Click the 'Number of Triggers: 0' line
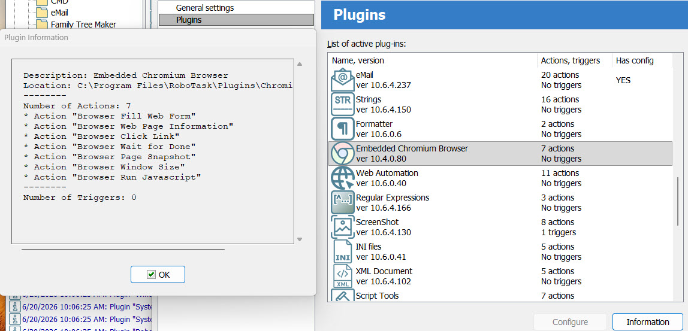This screenshot has width=688, height=331. 80,198
